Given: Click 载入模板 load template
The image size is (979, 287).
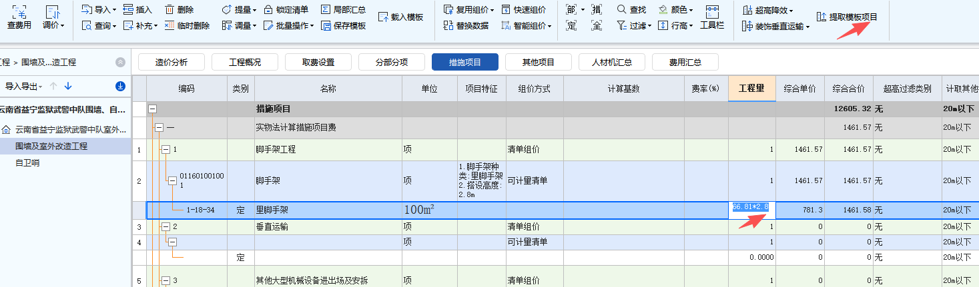Looking at the screenshot, I should click(x=401, y=17).
